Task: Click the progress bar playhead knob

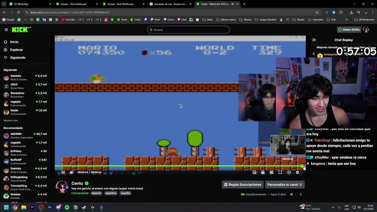Action: 302,166
